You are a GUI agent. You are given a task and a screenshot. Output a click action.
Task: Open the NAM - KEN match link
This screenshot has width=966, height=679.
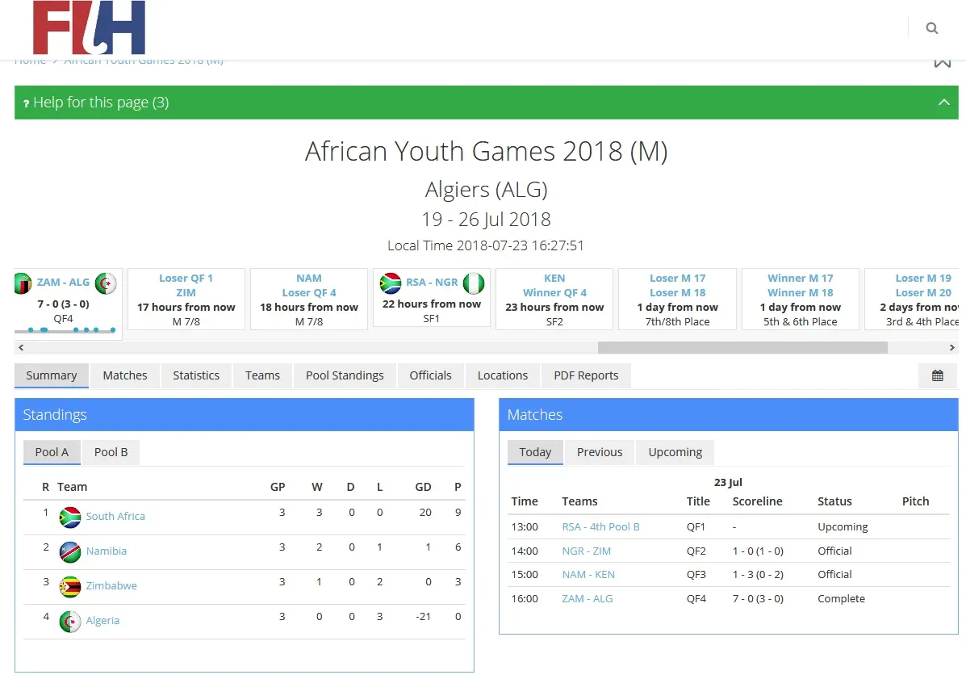click(x=588, y=575)
